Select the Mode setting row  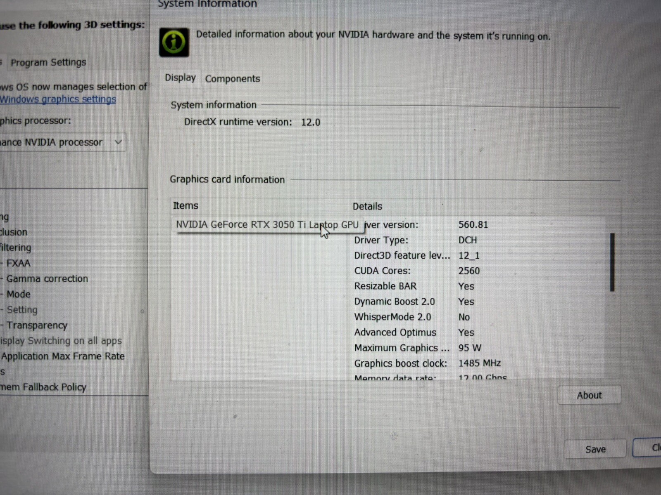click(18, 294)
